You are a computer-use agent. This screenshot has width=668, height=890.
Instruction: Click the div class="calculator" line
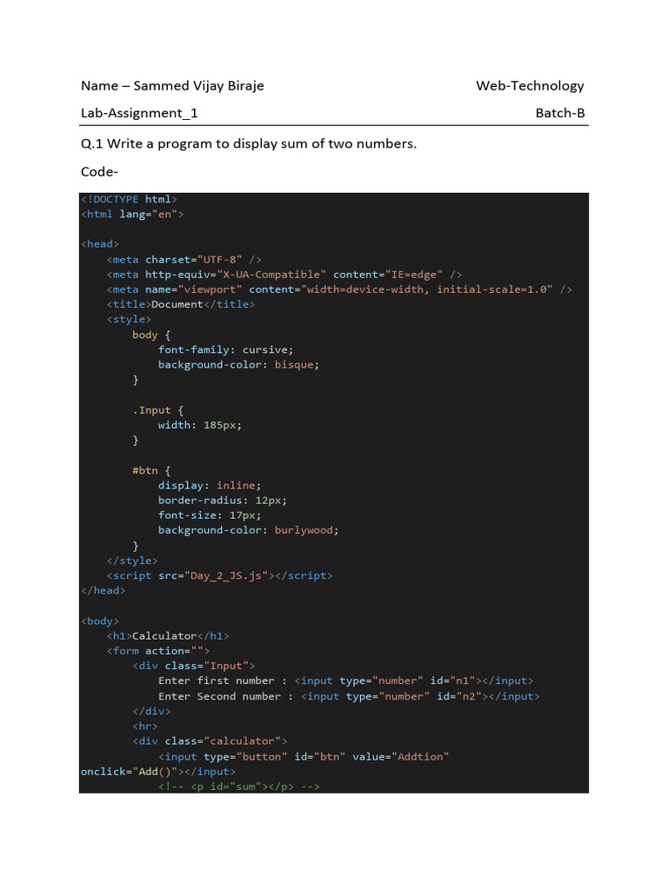coord(210,741)
